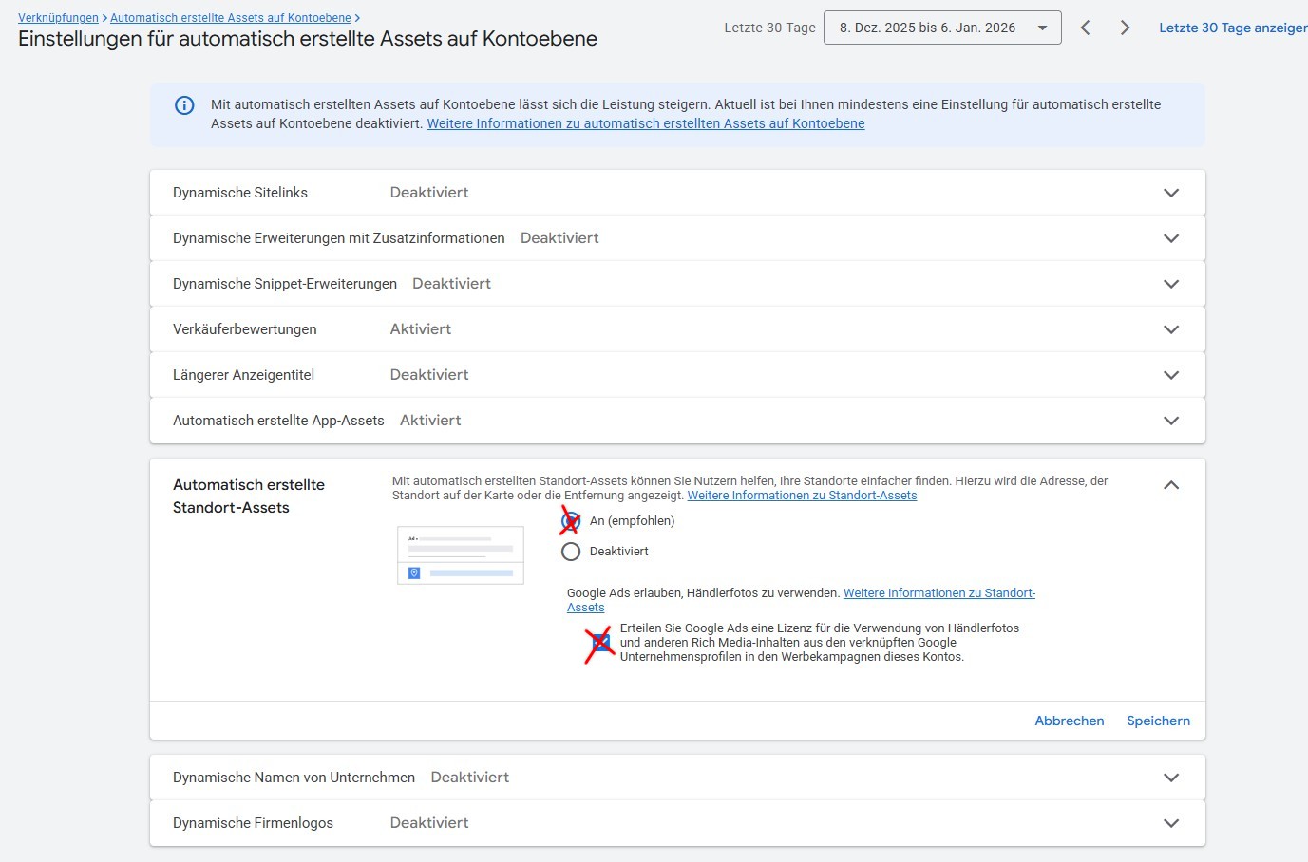Click Abbrechen to cancel changes
Image resolution: width=1308 pixels, height=862 pixels.
pyautogui.click(x=1069, y=721)
